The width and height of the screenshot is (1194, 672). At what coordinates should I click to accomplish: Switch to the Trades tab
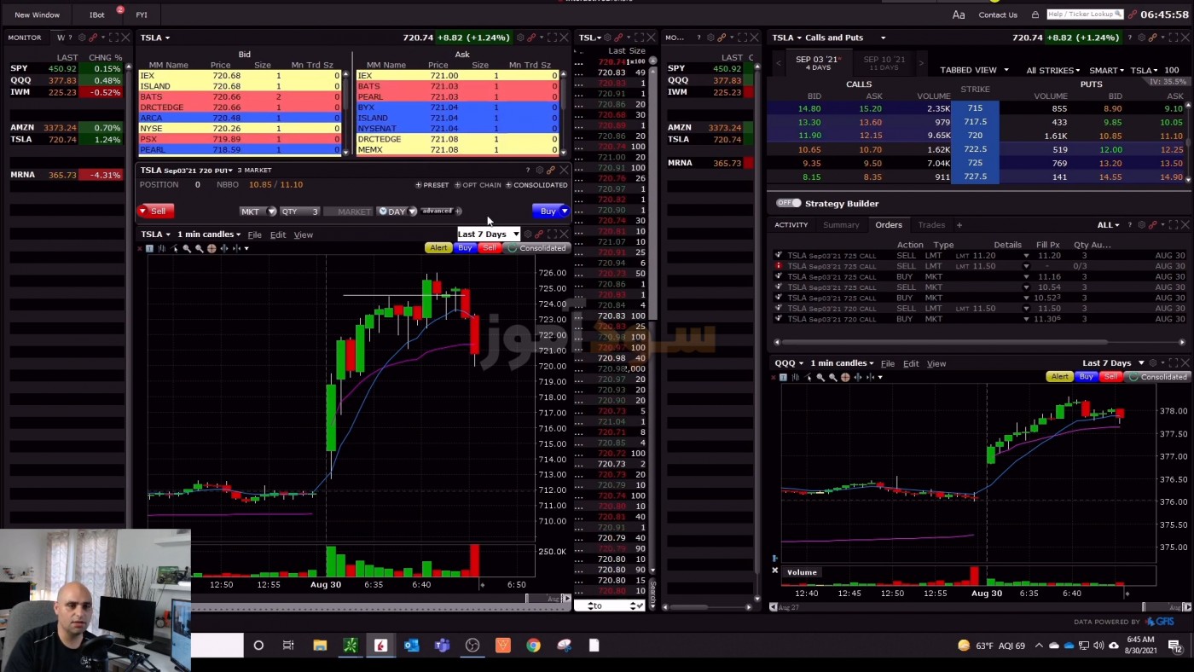pos(931,225)
